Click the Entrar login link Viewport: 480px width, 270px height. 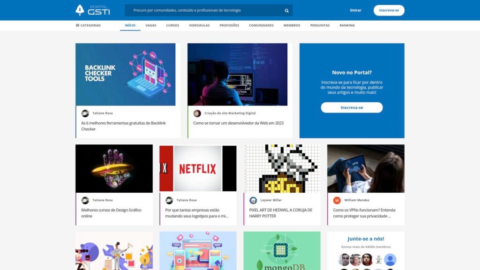[355, 10]
